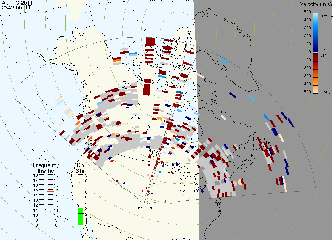Click the 'Velocity (m/s)' legend title
This screenshot has height=240, width=333.
[x=316, y=4]
